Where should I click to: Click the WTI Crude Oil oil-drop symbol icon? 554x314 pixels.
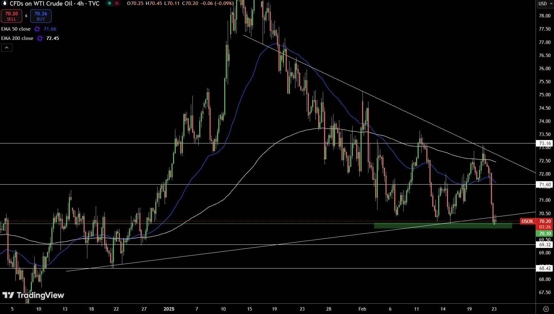tap(5, 3)
